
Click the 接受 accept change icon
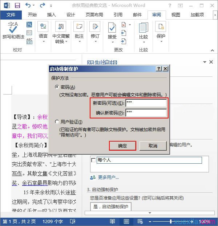coord(112,28)
